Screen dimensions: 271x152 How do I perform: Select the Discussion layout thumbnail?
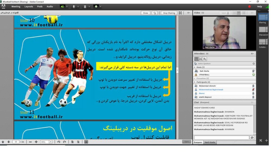tap(263, 30)
